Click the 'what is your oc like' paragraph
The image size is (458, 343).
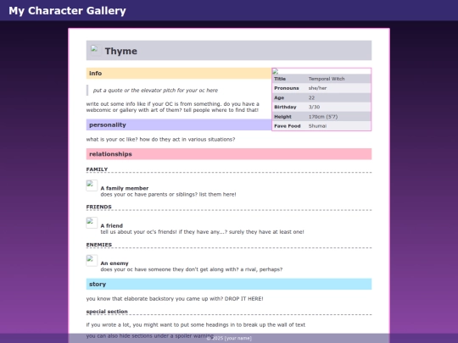tap(160, 140)
